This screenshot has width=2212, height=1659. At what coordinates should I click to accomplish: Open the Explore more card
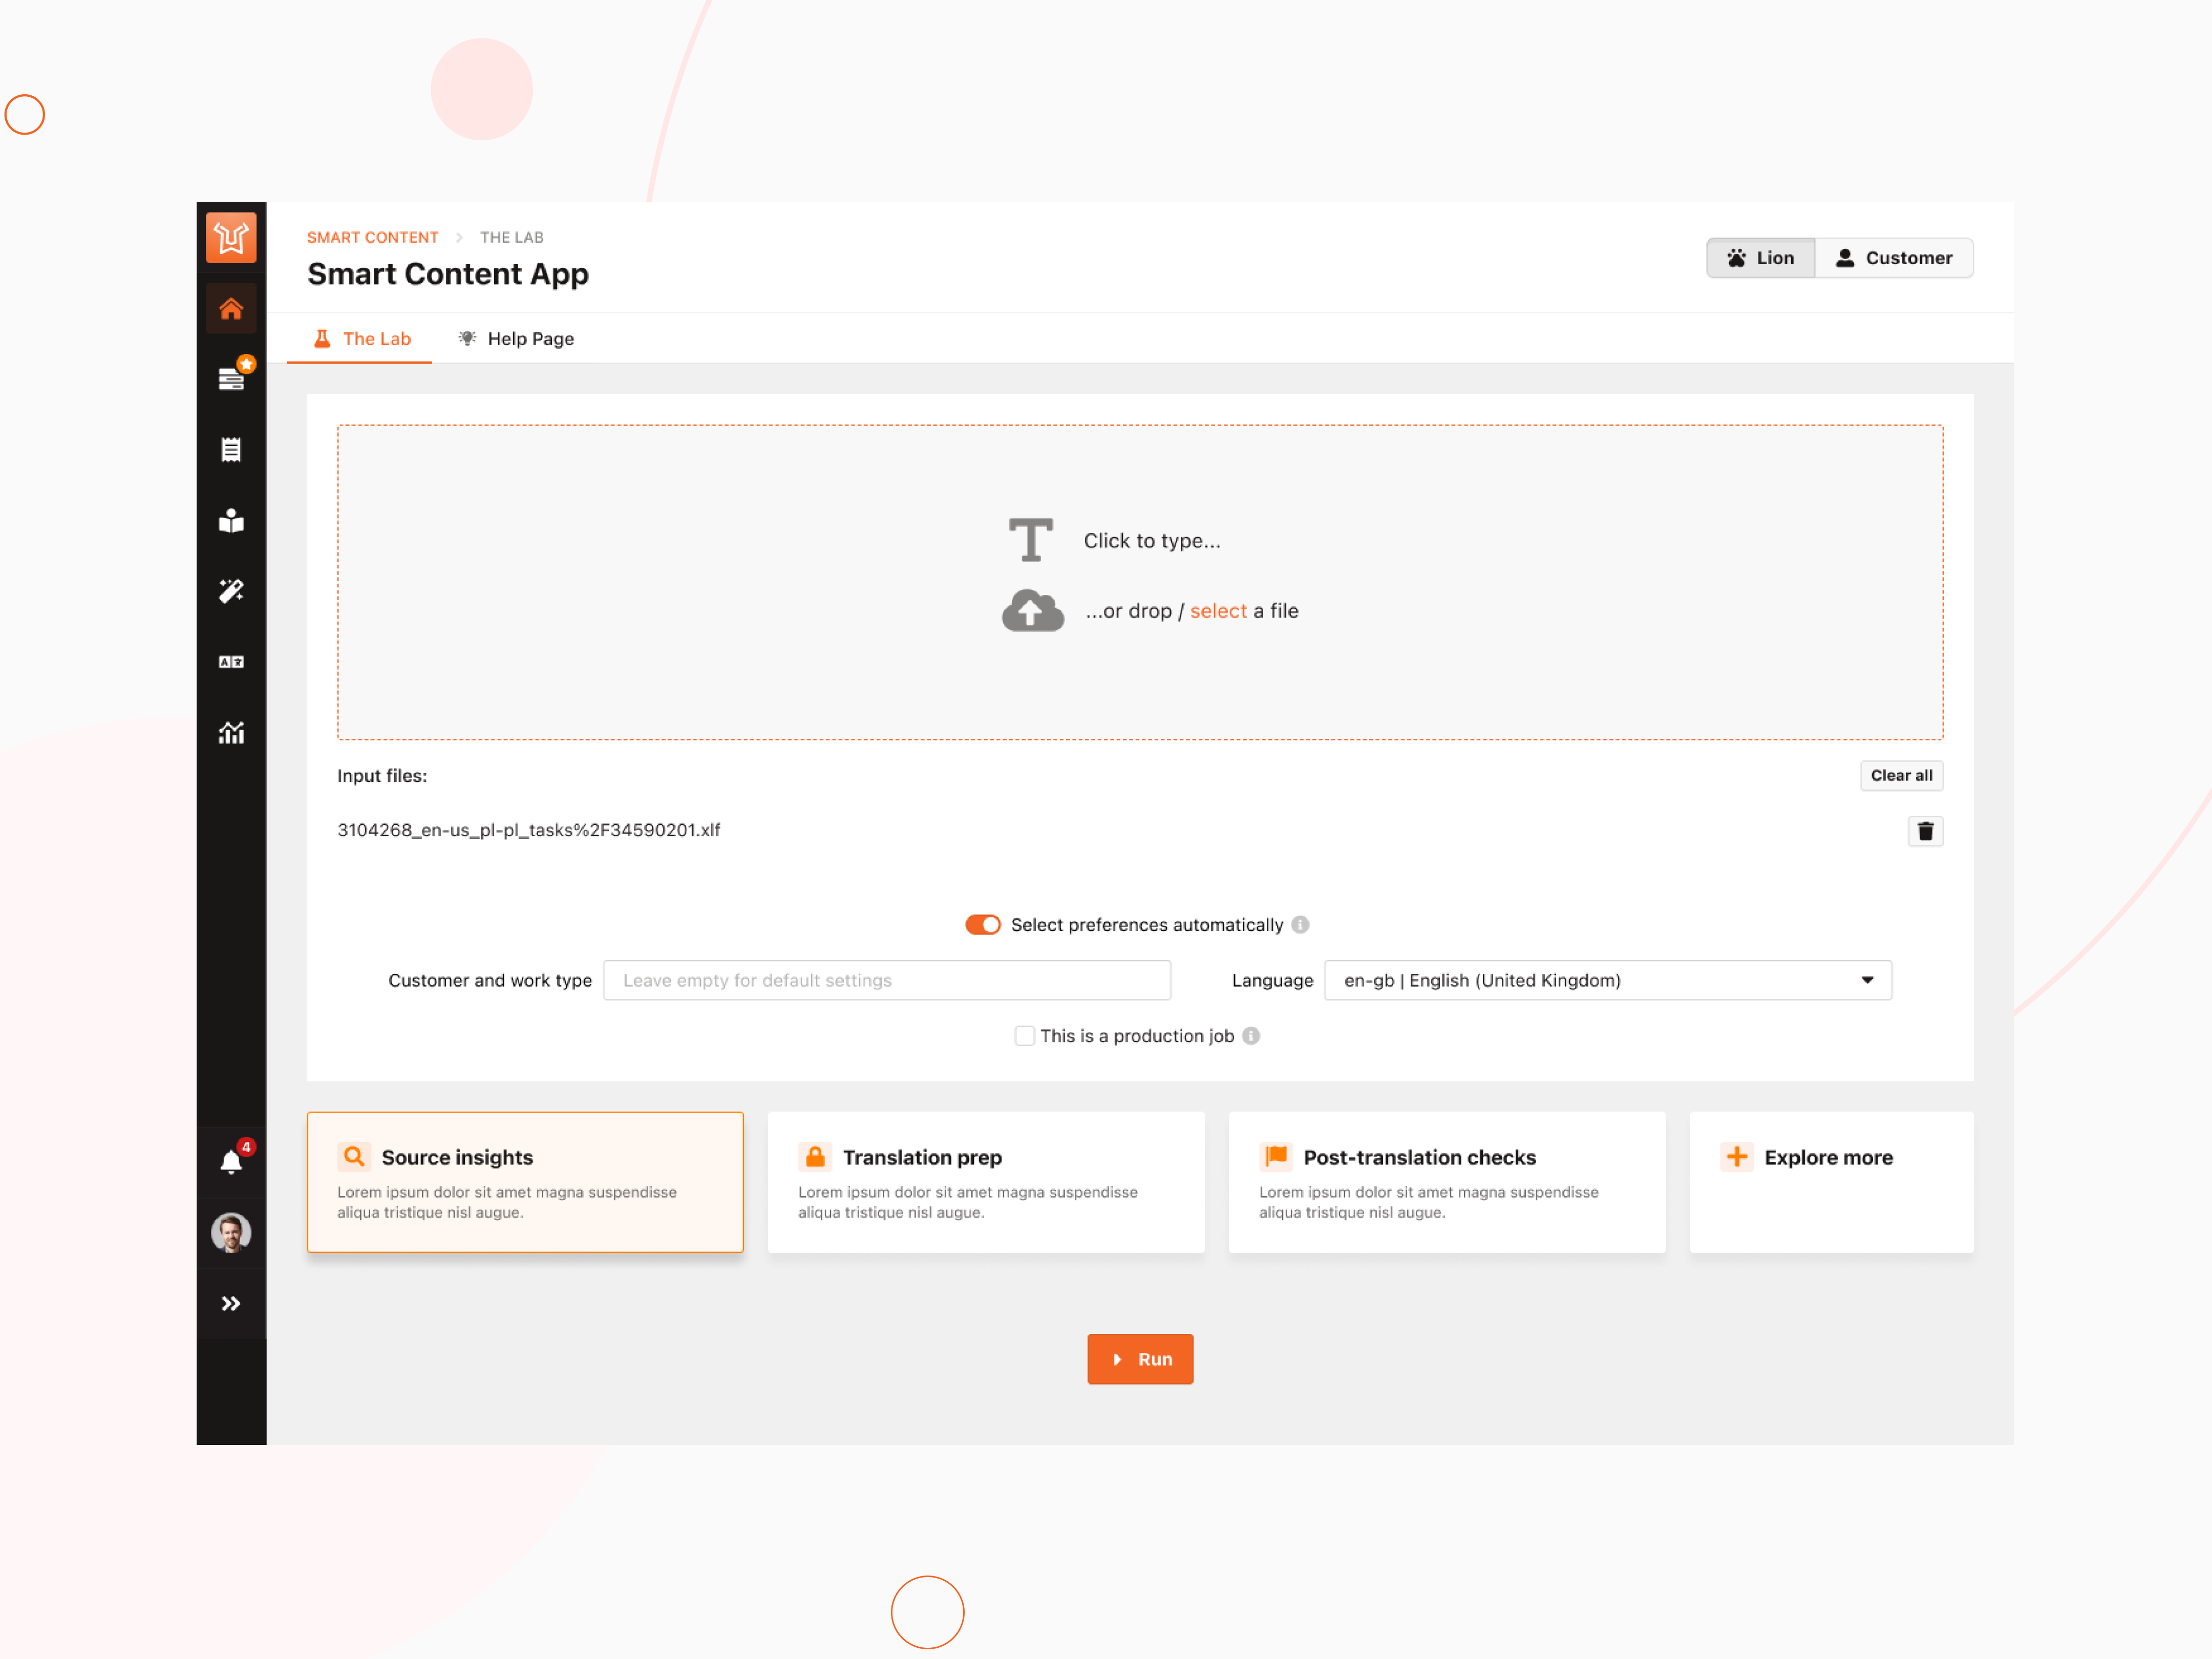(1831, 1183)
